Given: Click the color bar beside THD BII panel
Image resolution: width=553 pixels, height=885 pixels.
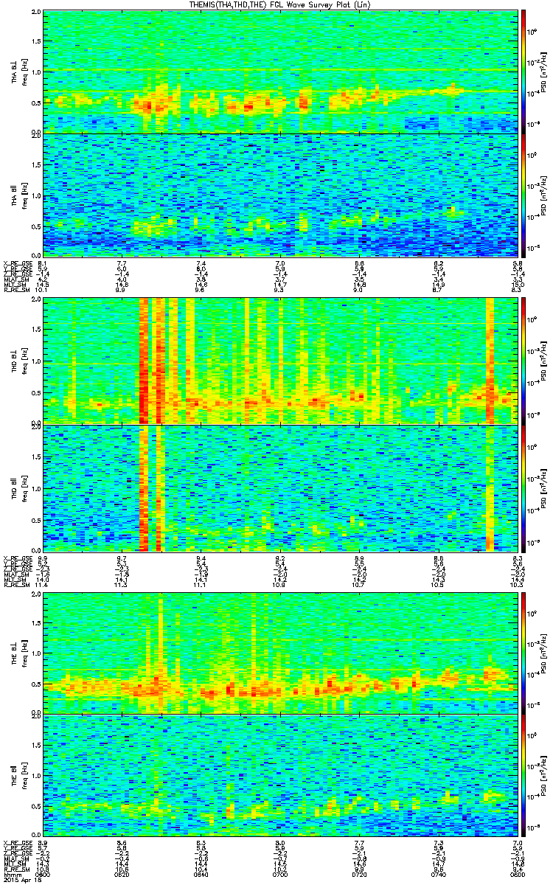Looking at the screenshot, I should (524, 488).
